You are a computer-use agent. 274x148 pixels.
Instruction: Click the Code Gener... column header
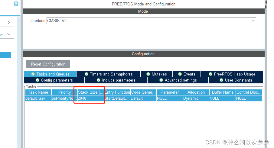coord(143,92)
